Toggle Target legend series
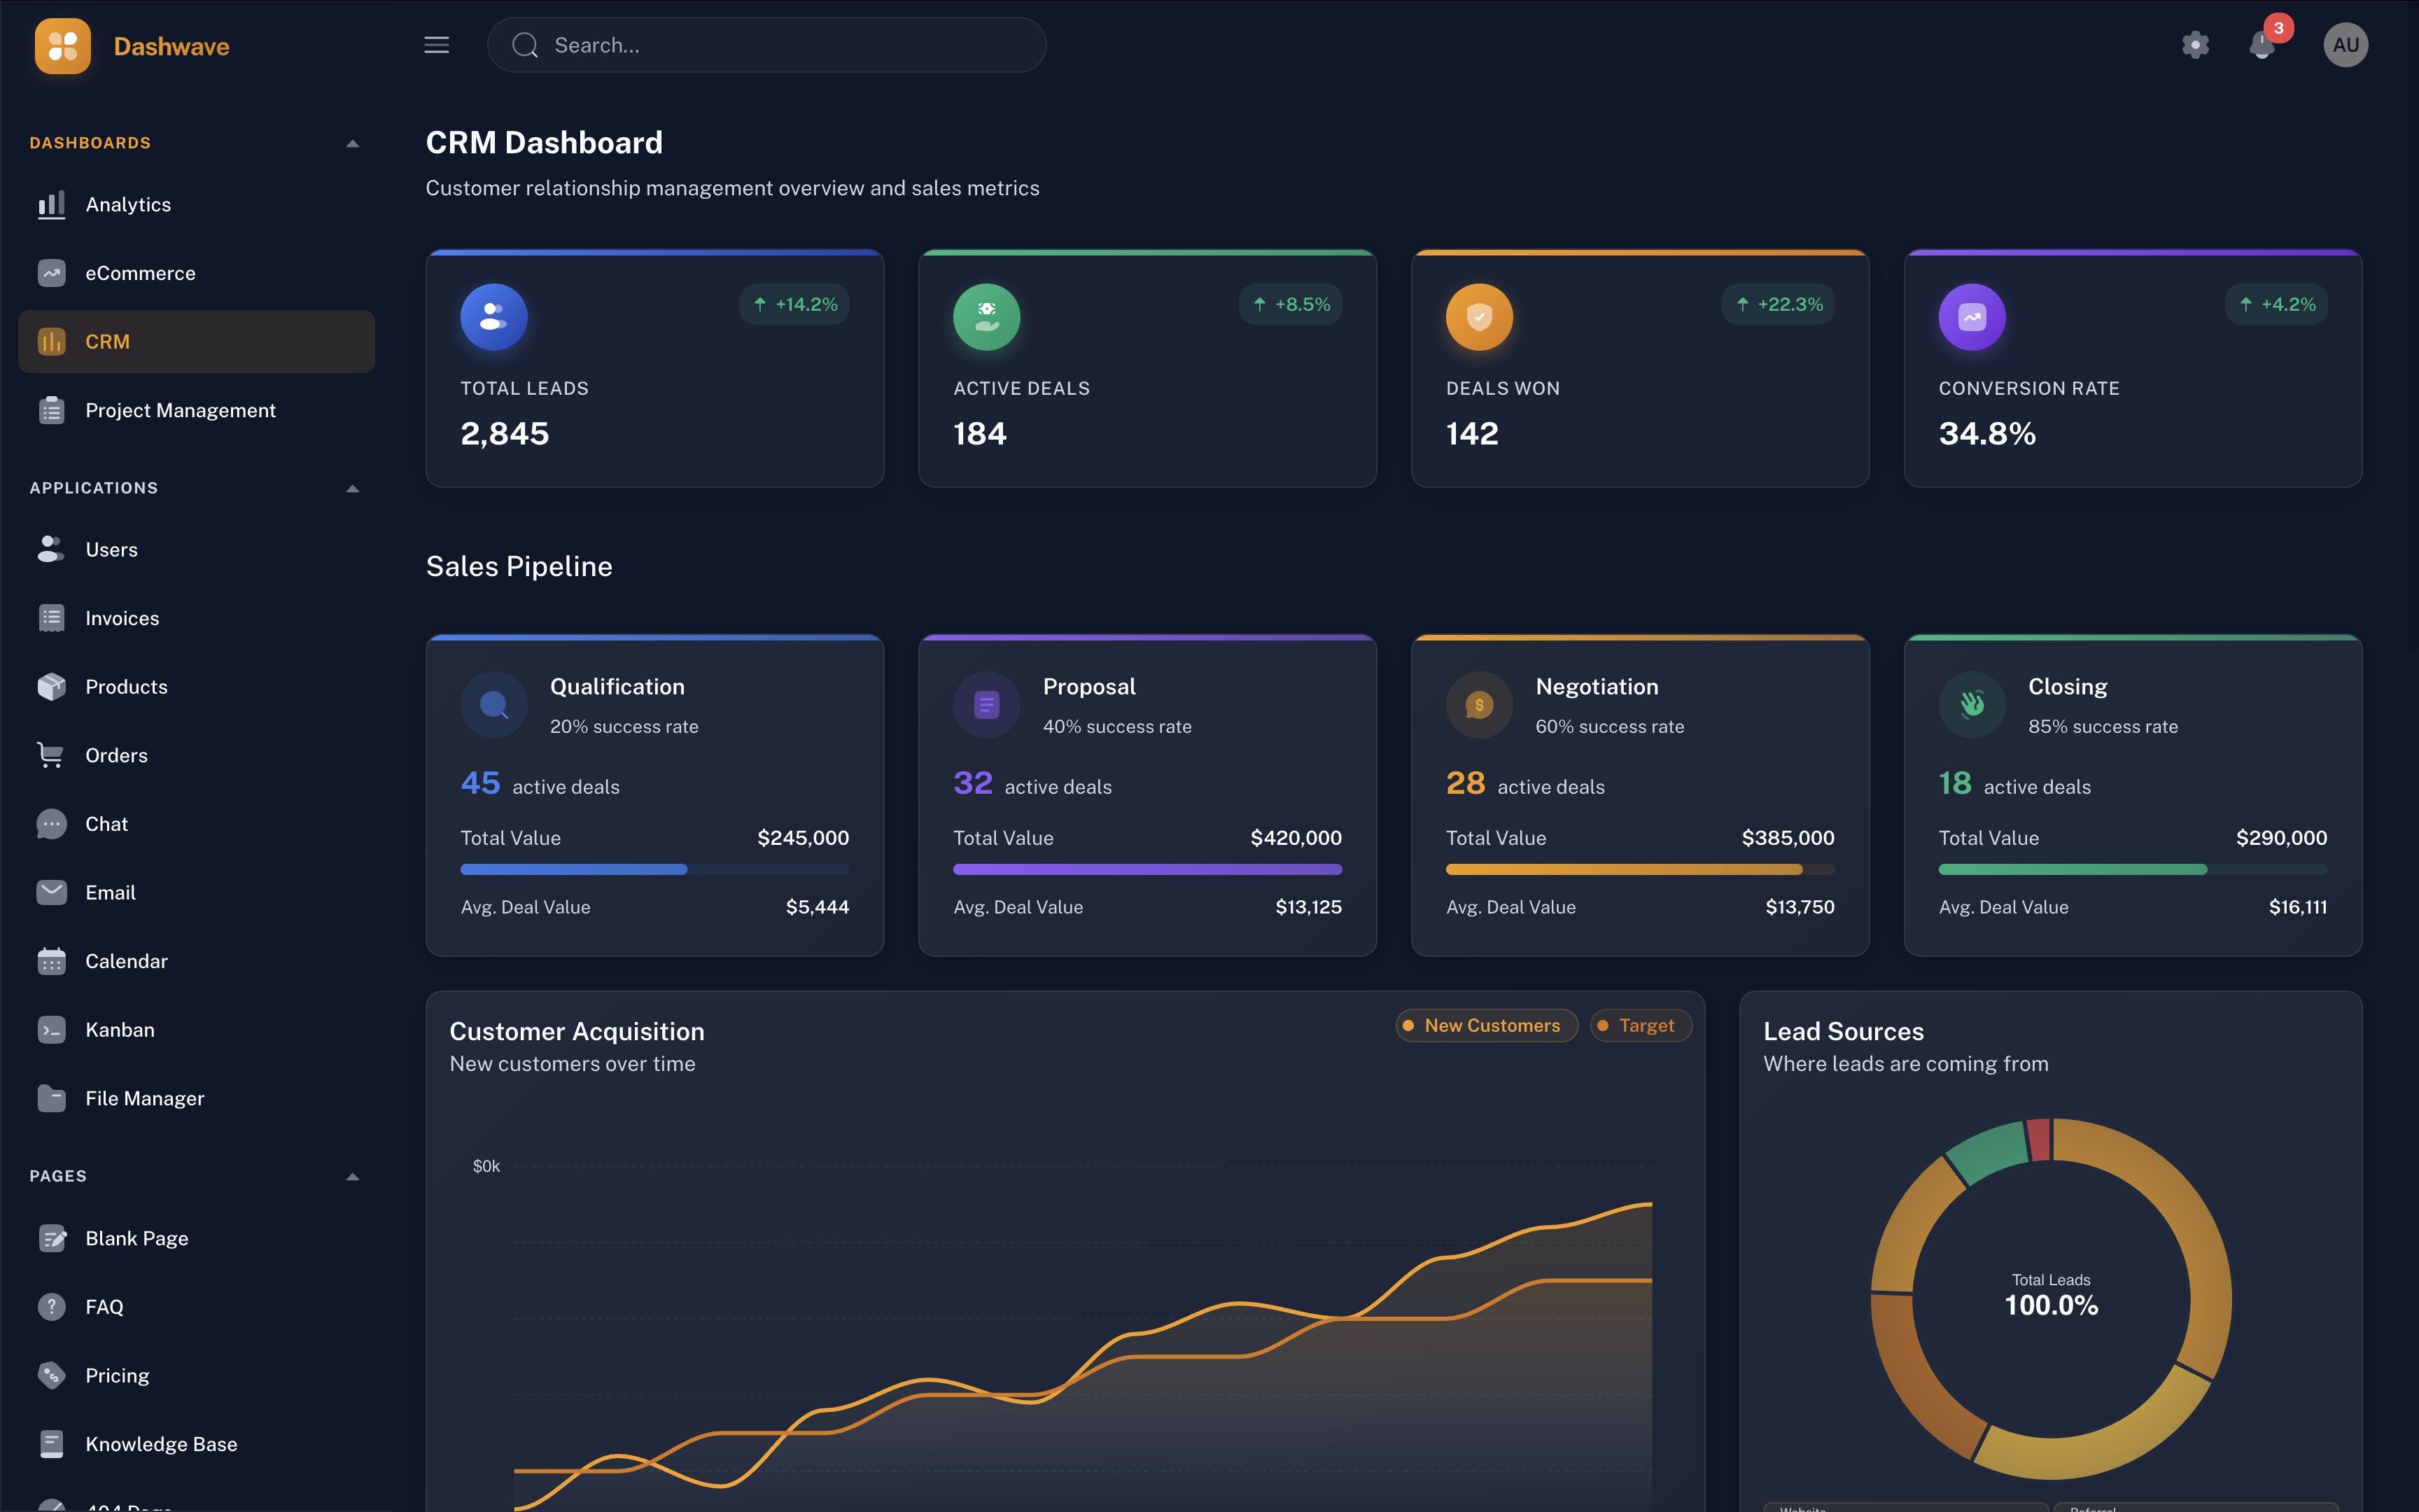This screenshot has height=1512, width=2419. (1639, 1025)
